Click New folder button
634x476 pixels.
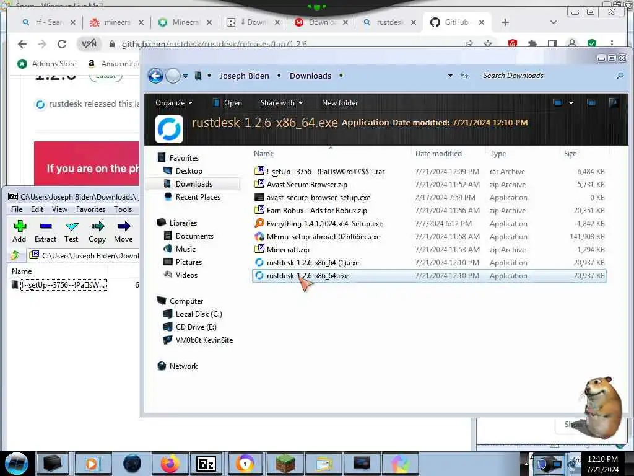pyautogui.click(x=340, y=103)
